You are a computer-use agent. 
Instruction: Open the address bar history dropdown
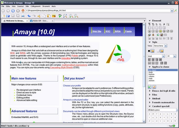[172, 11]
